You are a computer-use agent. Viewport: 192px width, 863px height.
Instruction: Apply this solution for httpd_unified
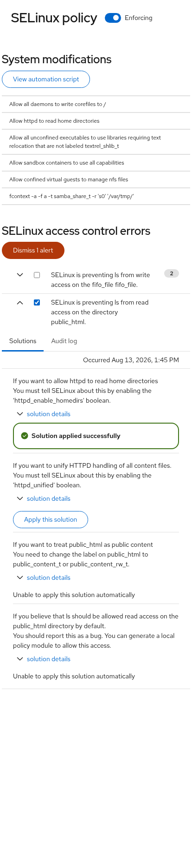click(51, 519)
